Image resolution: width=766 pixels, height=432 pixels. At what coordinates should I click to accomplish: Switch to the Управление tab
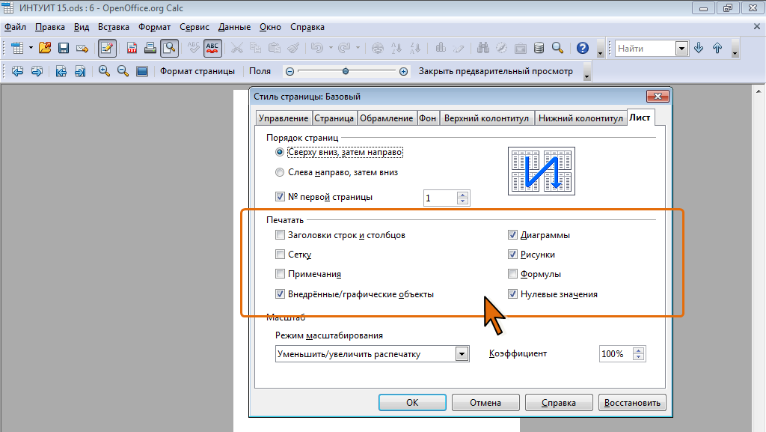[284, 118]
